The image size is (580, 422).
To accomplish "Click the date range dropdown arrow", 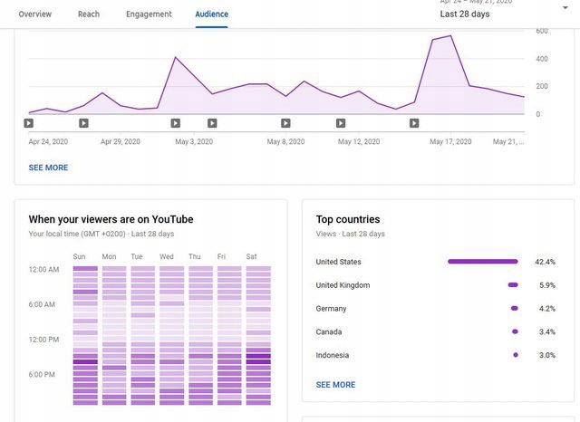I will click(565, 7).
